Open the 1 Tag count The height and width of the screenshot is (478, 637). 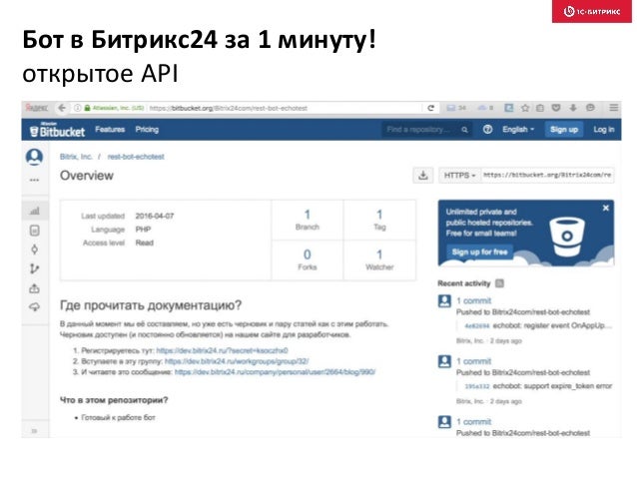tap(379, 220)
